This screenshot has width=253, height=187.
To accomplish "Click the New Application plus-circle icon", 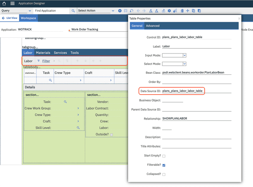I will [x=120, y=11].
